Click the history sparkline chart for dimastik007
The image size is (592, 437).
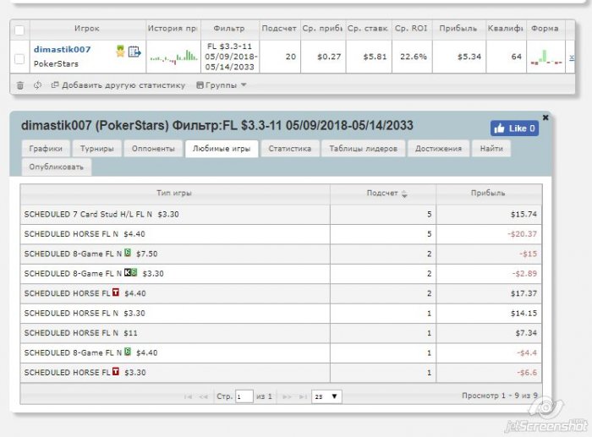click(173, 57)
